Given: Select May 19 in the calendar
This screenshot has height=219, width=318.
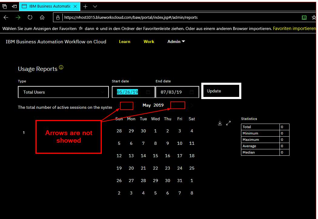Looking at the screenshot, I should point(119,168).
